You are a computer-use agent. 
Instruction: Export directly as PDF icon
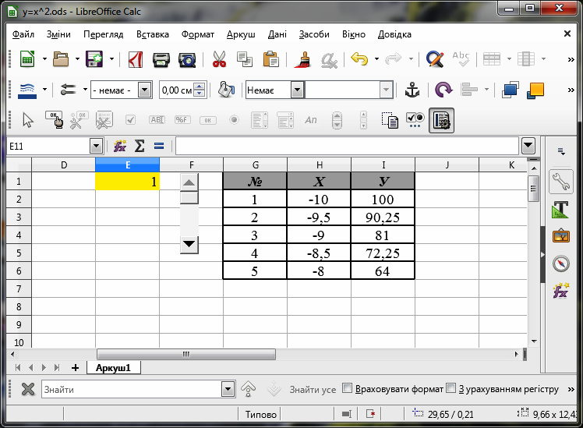(x=136, y=59)
